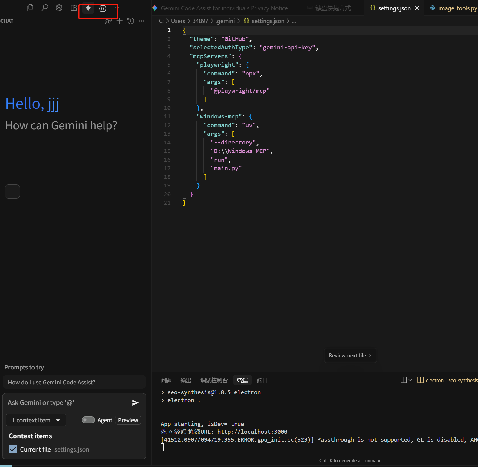
Task: Click the Review next file button
Action: click(350, 355)
